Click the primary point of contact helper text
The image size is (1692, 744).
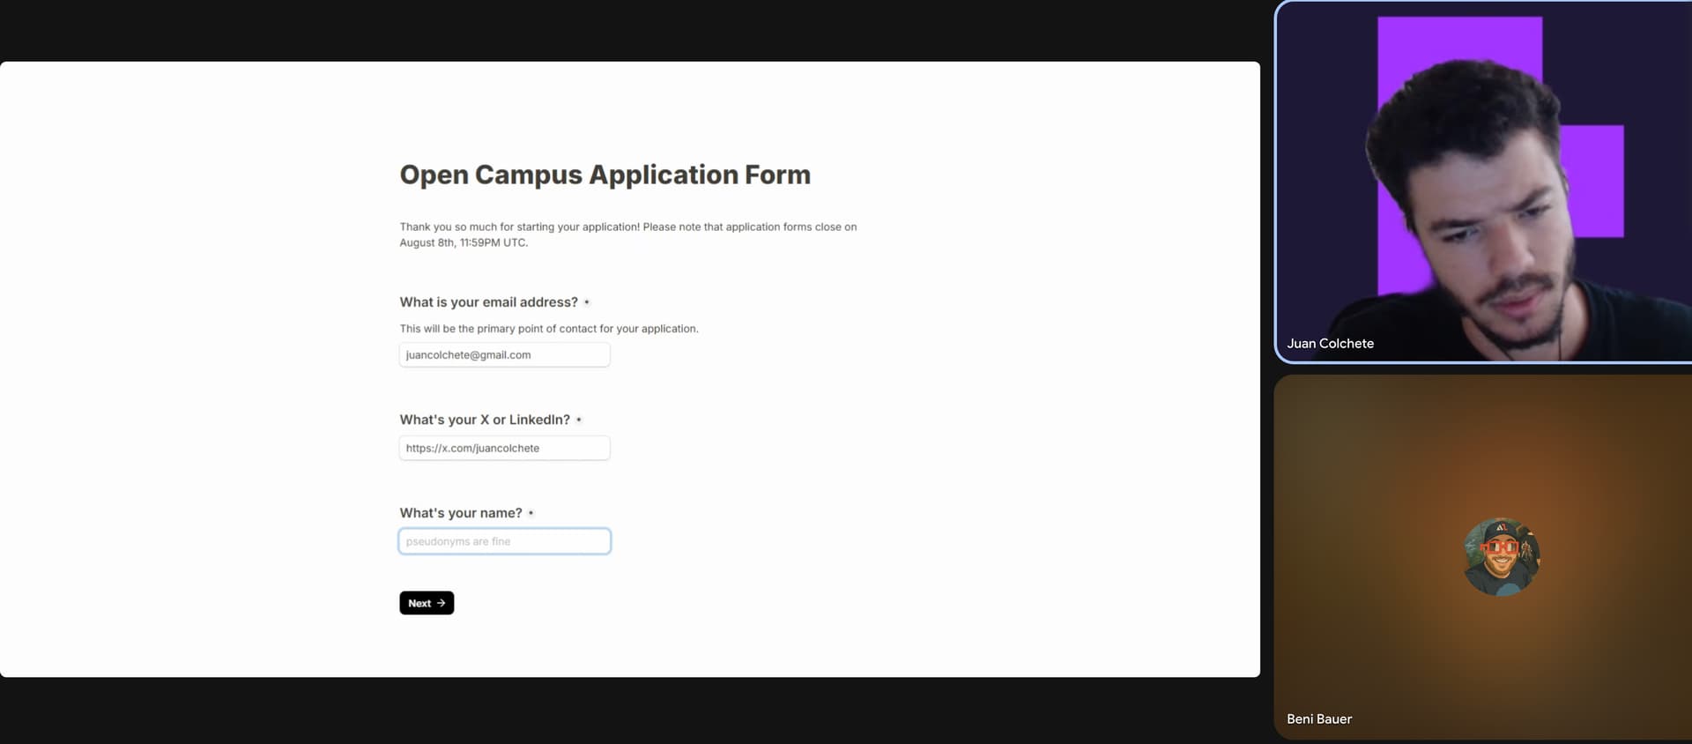click(548, 329)
